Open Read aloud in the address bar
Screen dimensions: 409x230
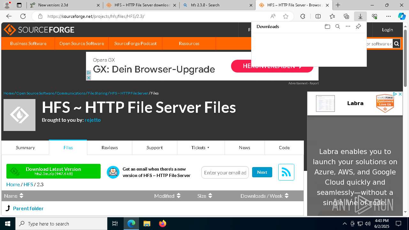click(273, 16)
